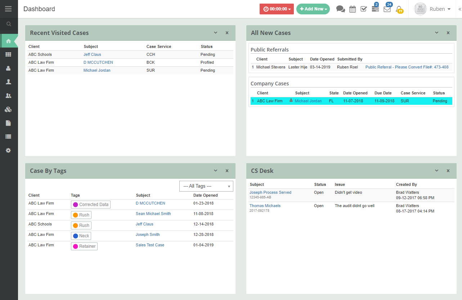Image resolution: width=462 pixels, height=300 pixels.
Task: Collapse the CS Desk panel chevron
Action: 437,171
